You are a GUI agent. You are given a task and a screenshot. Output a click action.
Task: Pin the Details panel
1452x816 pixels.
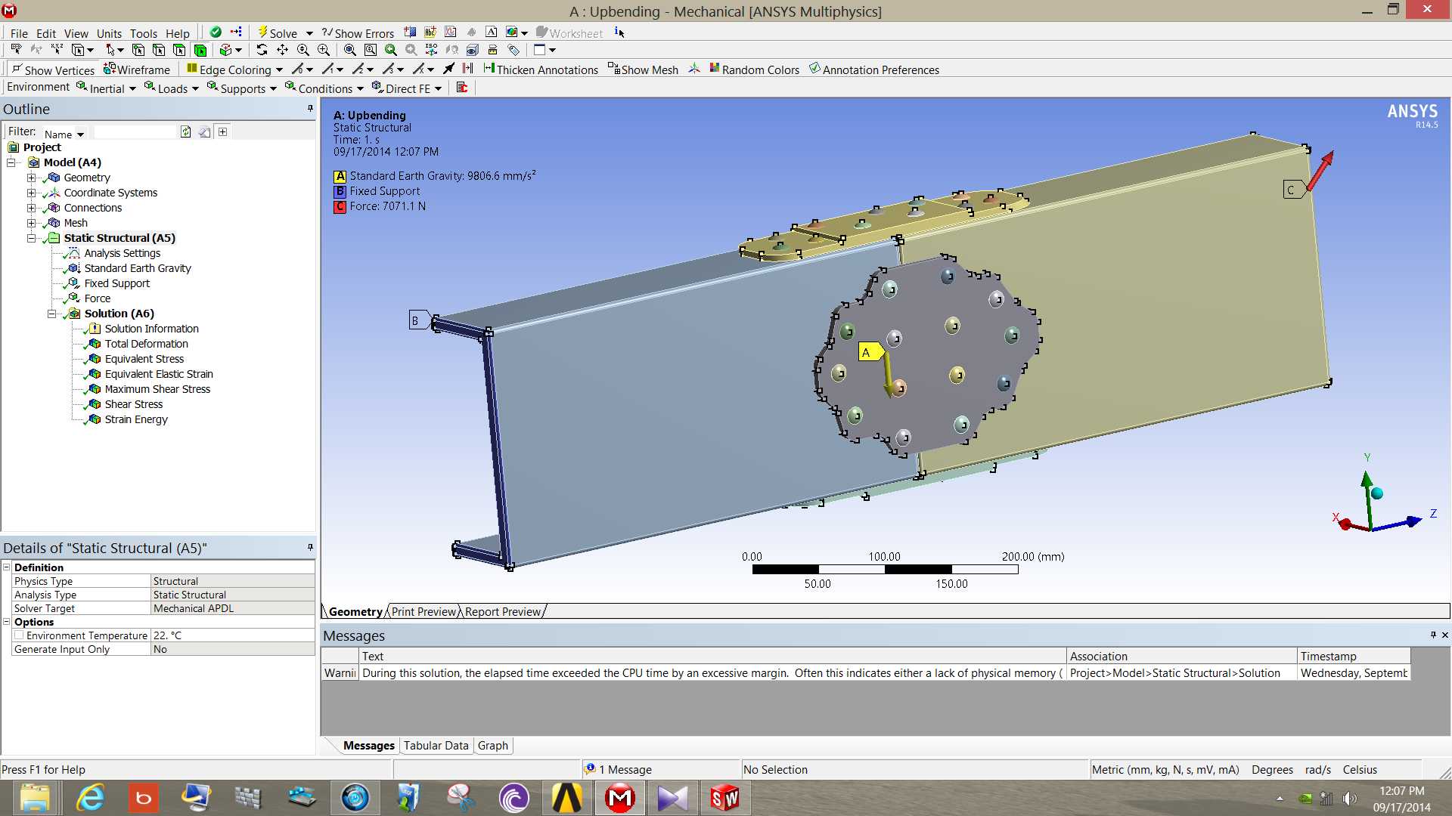pos(310,547)
